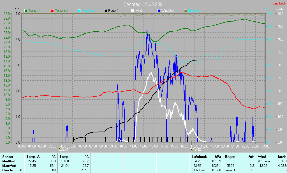
Task: Click the rain time entry '05:05'
Action: 230,165
